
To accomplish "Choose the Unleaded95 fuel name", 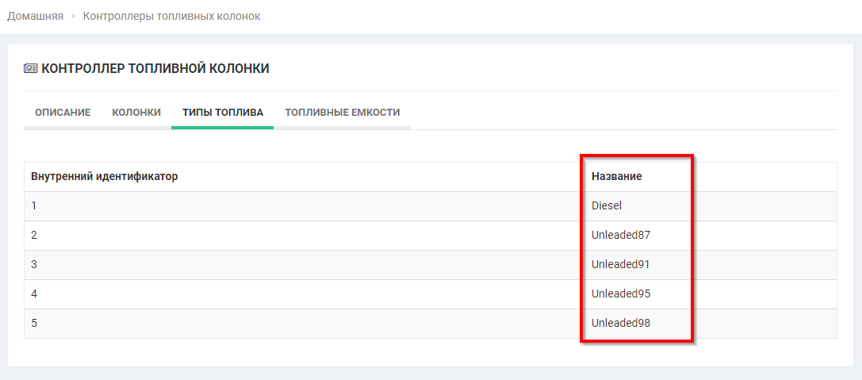I will click(x=621, y=294).
